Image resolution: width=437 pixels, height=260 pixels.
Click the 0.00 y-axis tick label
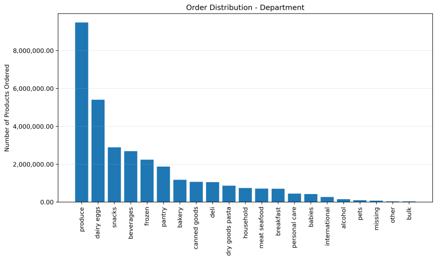pos(46,202)
